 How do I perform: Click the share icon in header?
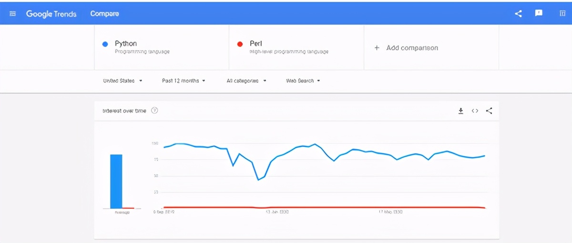tap(519, 13)
